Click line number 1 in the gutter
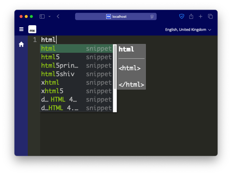This screenshot has width=232, height=175. tap(35, 40)
